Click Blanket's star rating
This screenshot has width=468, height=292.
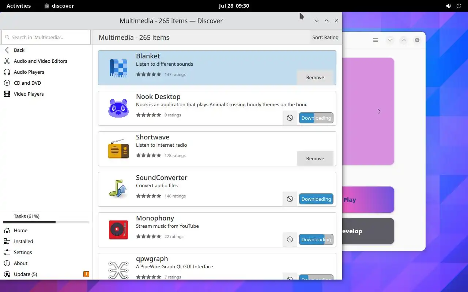tap(148, 74)
